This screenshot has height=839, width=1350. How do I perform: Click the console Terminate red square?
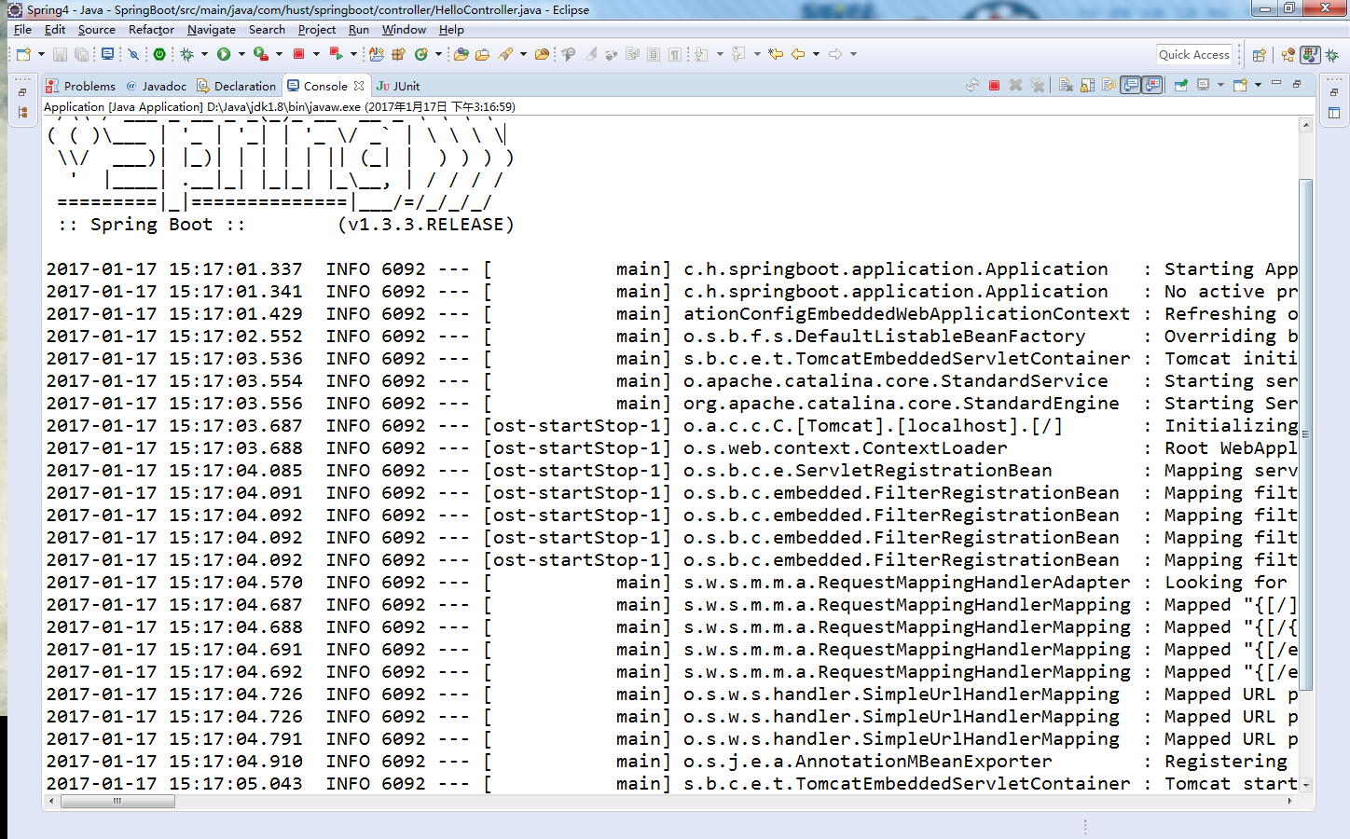[x=994, y=86]
